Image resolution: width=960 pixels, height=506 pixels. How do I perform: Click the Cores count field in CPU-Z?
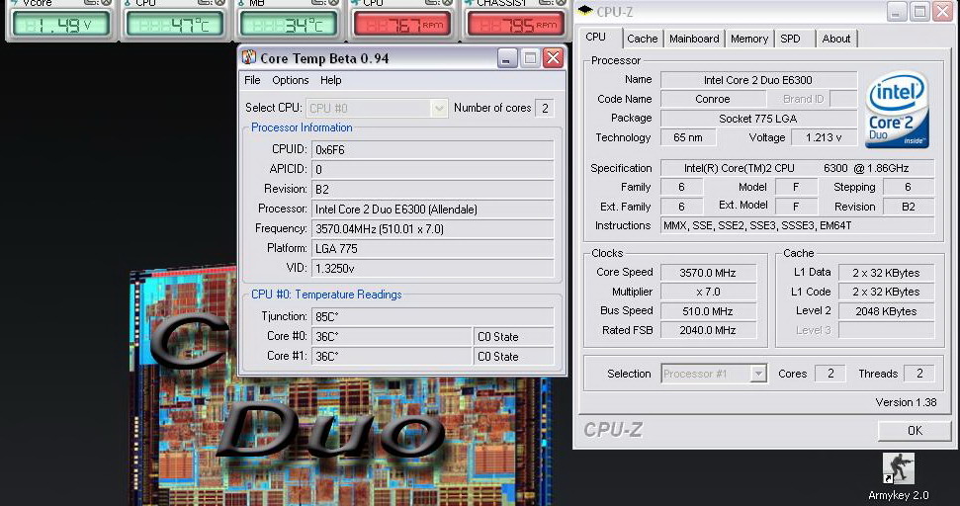pos(830,374)
